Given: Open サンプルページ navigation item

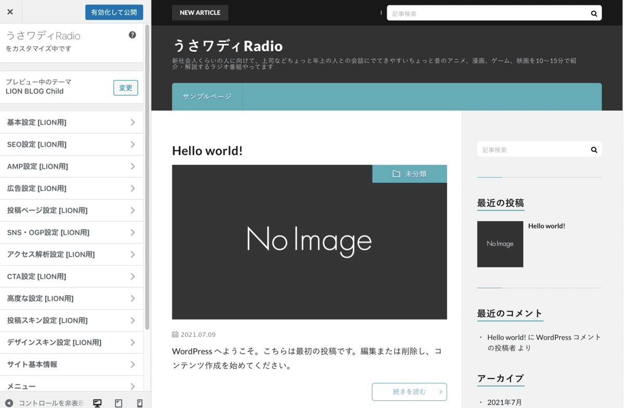Looking at the screenshot, I should point(207,97).
